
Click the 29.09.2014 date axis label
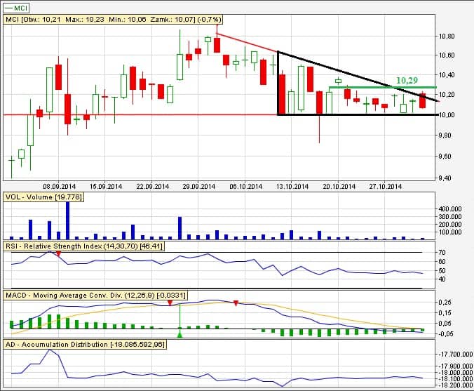pyautogui.click(x=192, y=187)
